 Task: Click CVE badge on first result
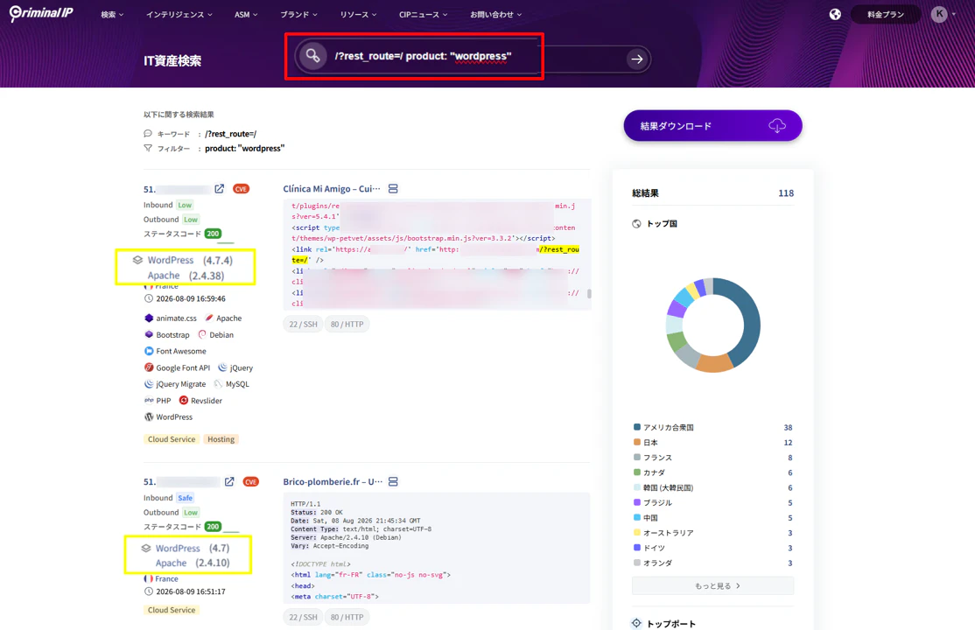point(241,188)
